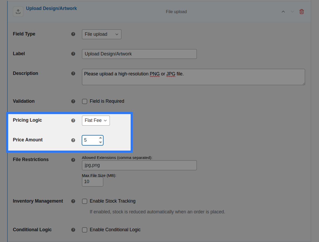The image size is (319, 242).
Task: Open help tooltip for Pricing Logic
Action: [x=73, y=121]
